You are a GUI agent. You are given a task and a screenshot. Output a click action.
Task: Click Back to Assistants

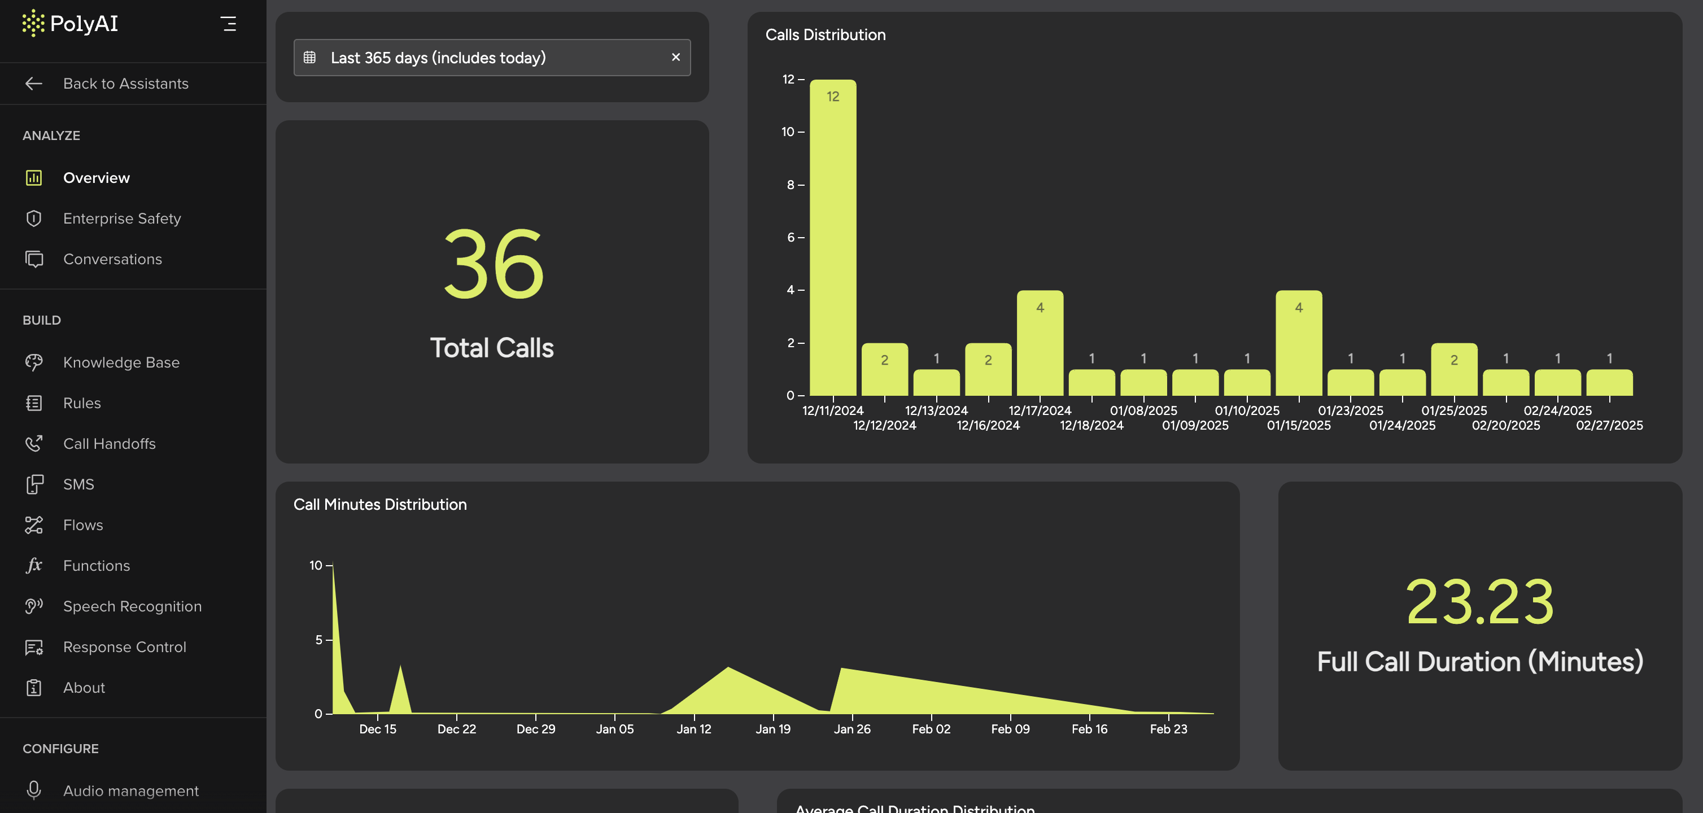(126, 84)
